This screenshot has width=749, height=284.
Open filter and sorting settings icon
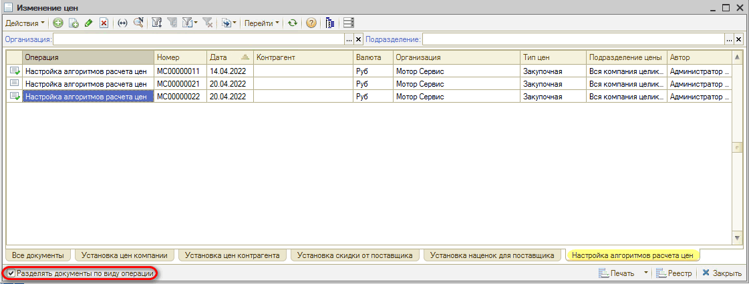156,23
